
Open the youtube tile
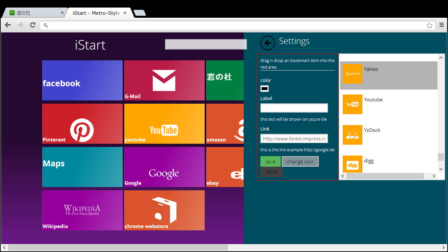point(164,124)
